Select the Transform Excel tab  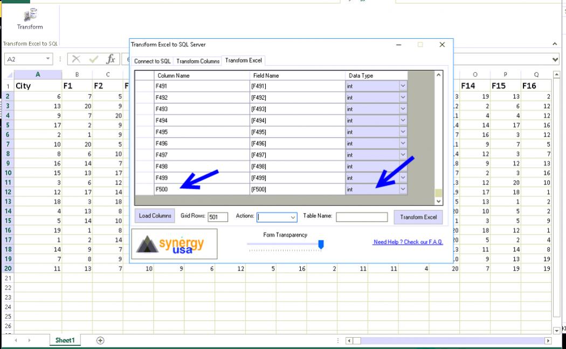[243, 60]
